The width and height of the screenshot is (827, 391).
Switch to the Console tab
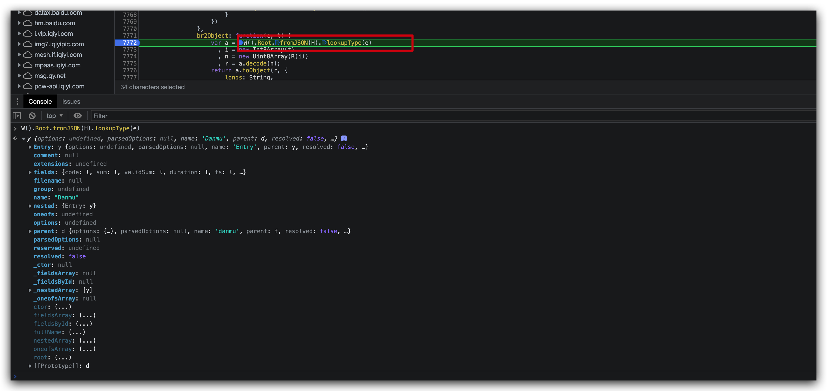[40, 102]
